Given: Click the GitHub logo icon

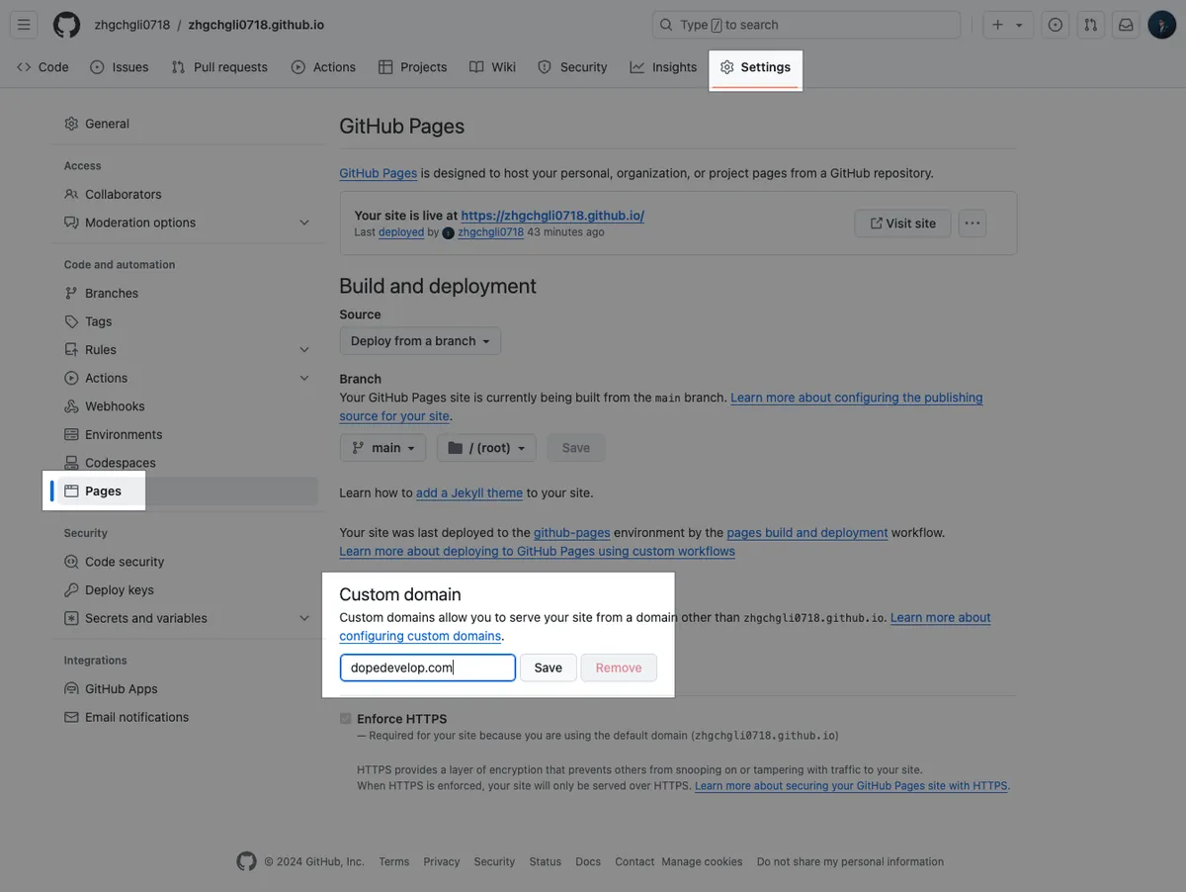Looking at the screenshot, I should click(66, 25).
